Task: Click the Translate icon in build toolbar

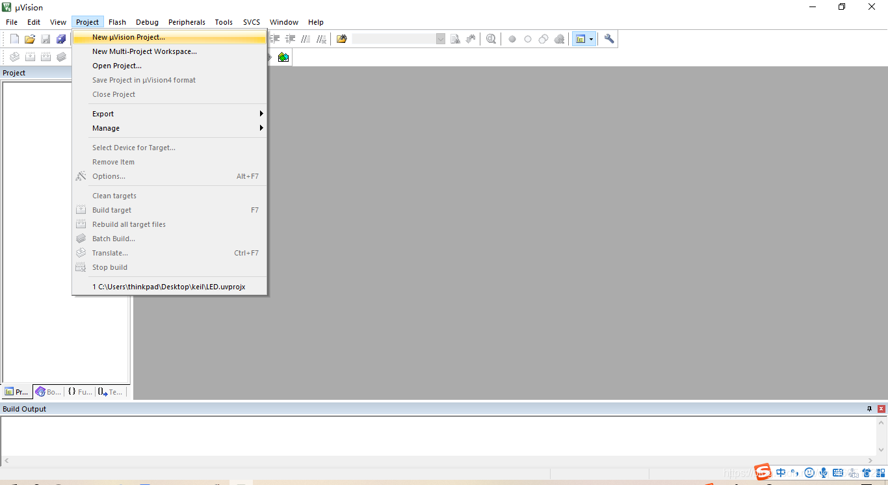Action: coord(14,57)
